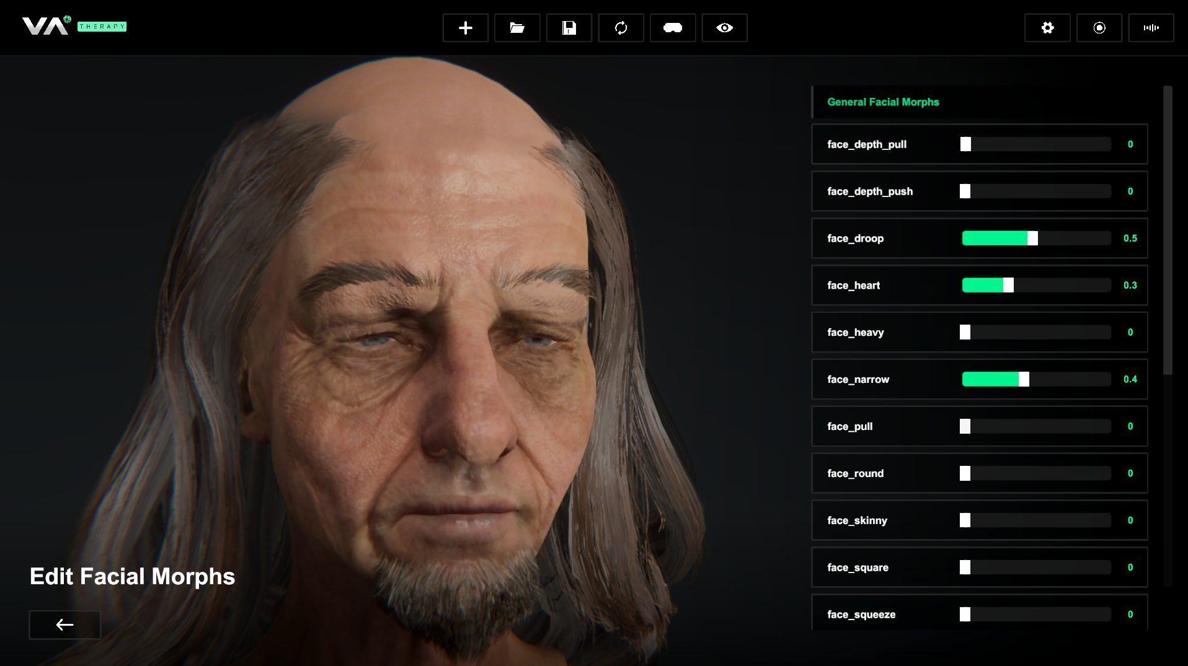The image size is (1188, 666).
Task: Click the circular refresh arrows icon
Action: [x=621, y=28]
